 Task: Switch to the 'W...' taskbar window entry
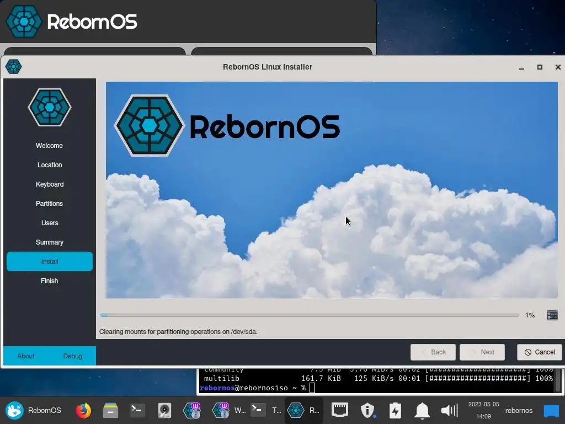[230, 410]
